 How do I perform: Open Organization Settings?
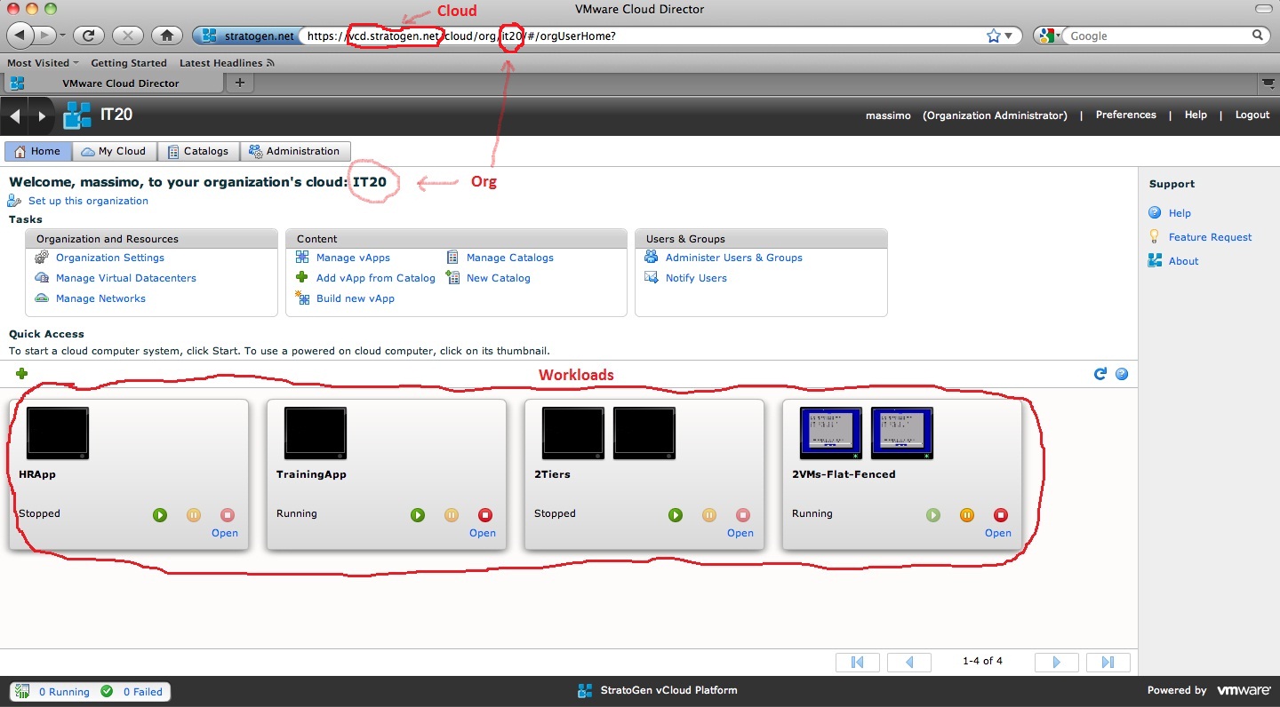coord(110,258)
